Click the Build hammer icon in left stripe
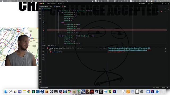The width and height of the screenshot is (170, 95). [x=40, y=71]
